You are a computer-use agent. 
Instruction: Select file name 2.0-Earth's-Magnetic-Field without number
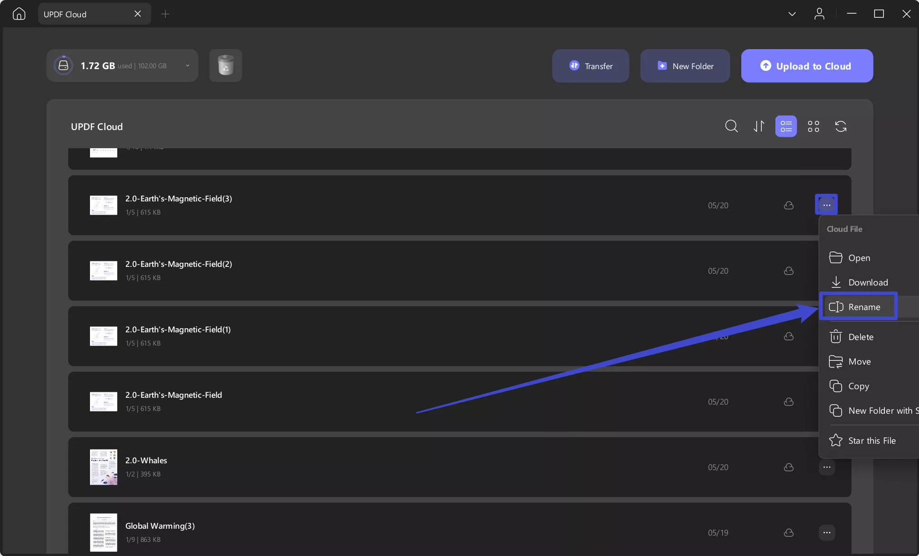coord(174,395)
